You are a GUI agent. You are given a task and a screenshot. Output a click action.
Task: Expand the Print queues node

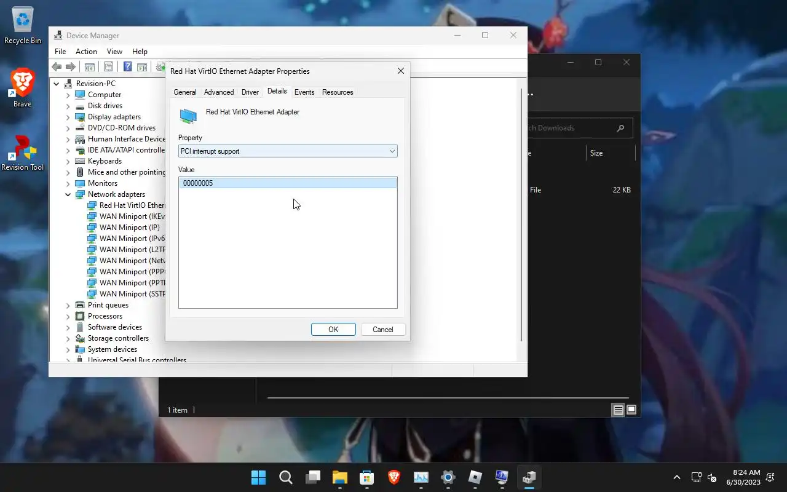tap(68, 305)
